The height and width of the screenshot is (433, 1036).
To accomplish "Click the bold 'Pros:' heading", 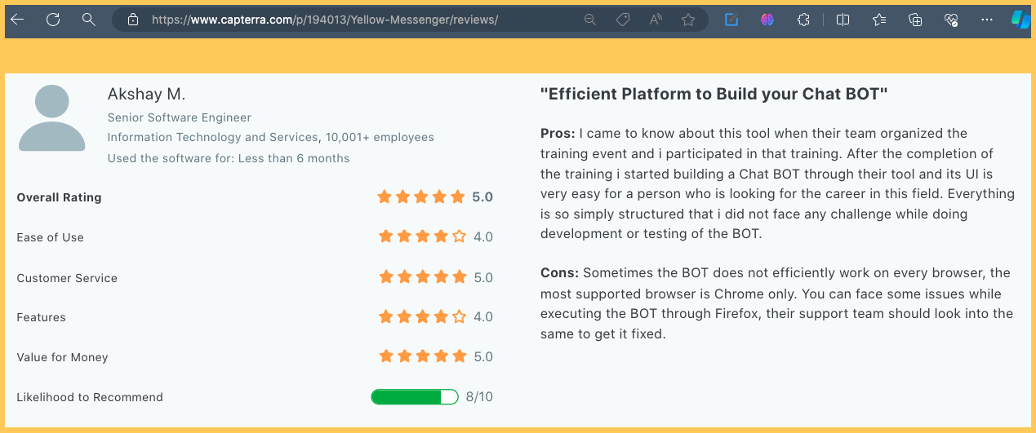I will (558, 134).
